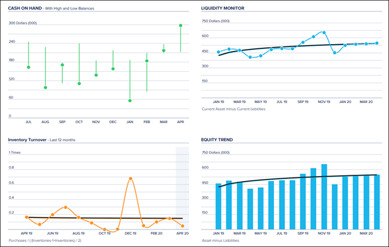Click the NOV 19 liquidity peak point
389x247 pixels.
[x=324, y=33]
